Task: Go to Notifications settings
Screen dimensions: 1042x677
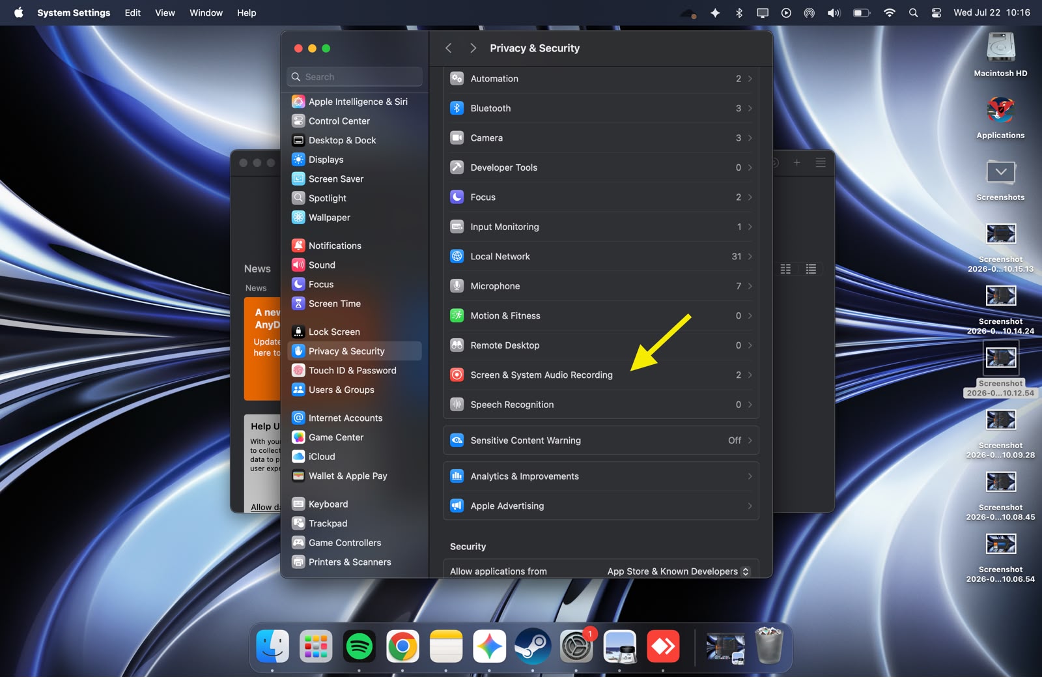Action: (x=354, y=246)
